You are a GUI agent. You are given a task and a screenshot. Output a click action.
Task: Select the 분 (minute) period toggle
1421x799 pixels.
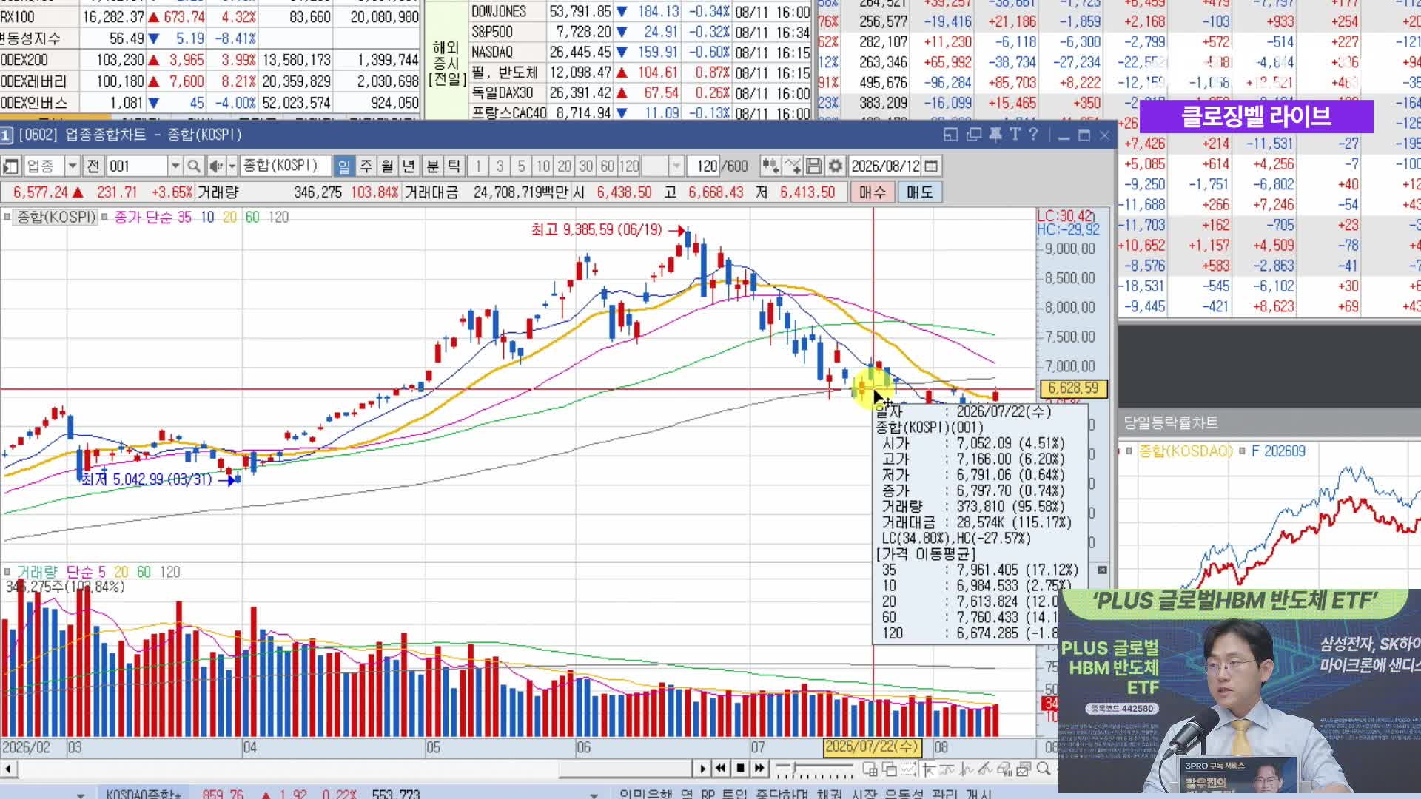433,166
